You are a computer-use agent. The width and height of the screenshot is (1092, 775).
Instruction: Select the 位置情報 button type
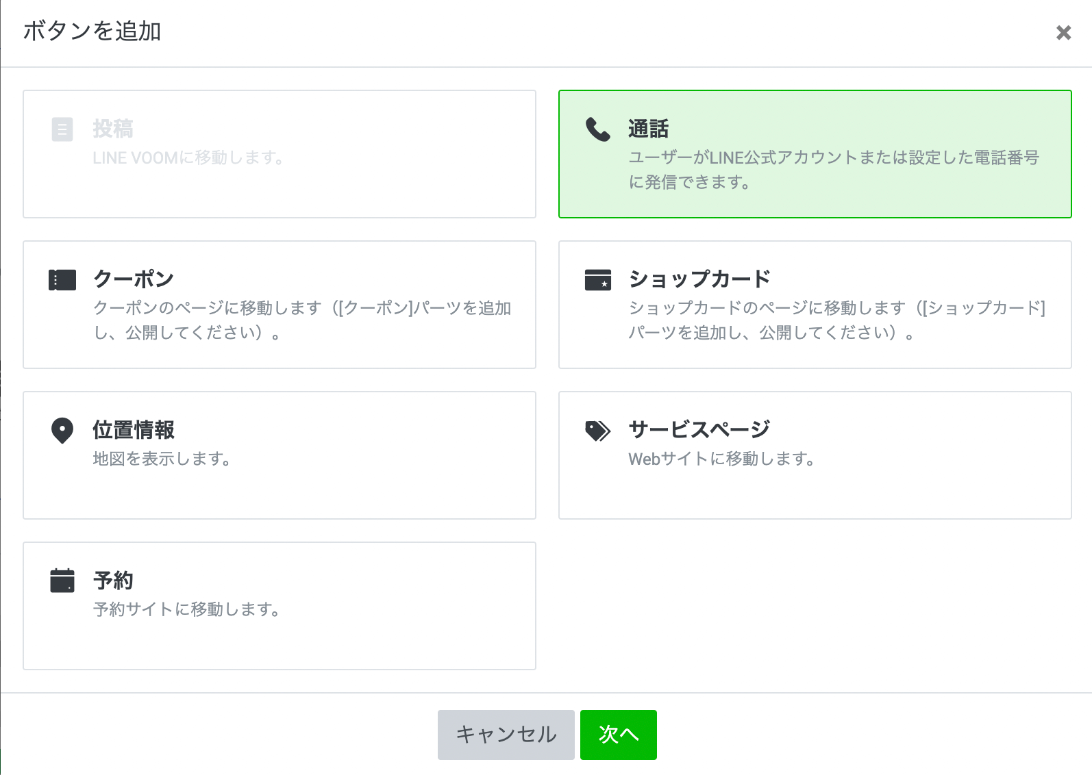(x=134, y=430)
